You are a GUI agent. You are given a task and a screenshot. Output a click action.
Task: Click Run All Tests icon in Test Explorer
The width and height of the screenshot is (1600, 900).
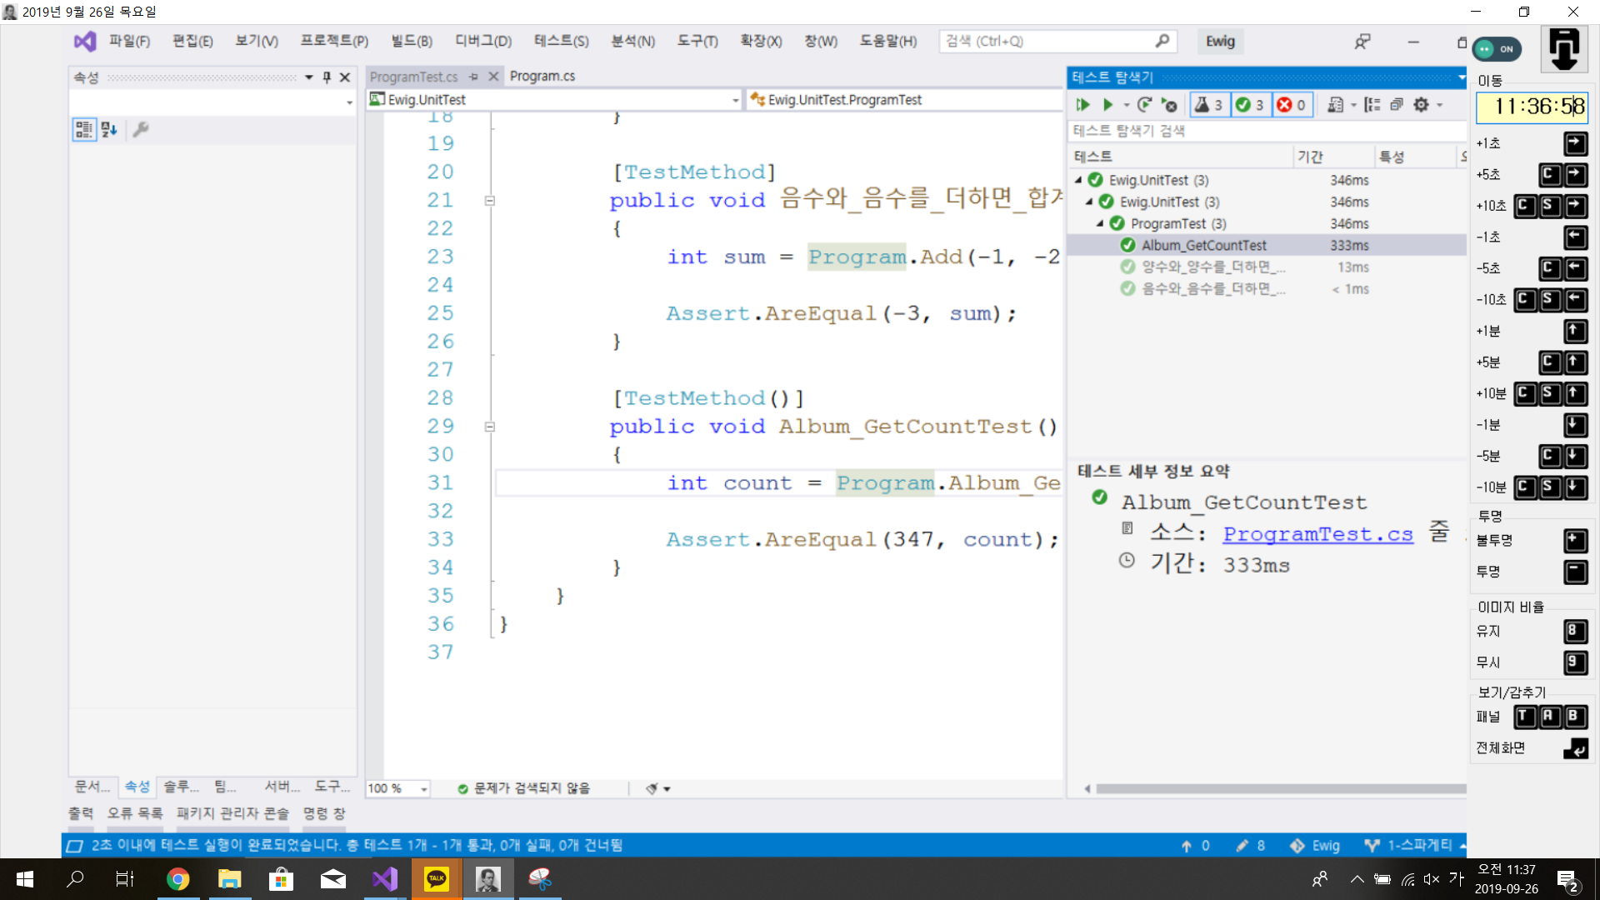coord(1082,105)
